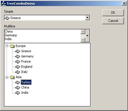This screenshot has height=111, width=128.
Task: Click the map icon beside France
Action: pos(18,61)
